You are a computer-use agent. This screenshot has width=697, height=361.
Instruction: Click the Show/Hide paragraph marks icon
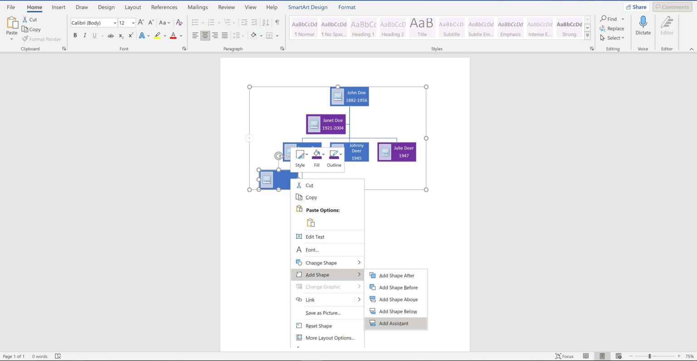[277, 22]
